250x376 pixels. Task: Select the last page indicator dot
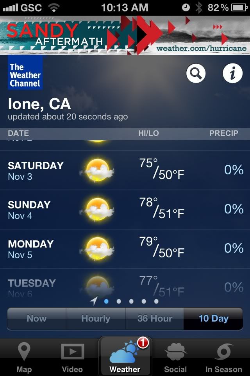tap(156, 302)
